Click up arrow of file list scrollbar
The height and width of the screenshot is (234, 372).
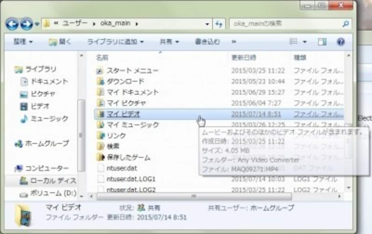349,55
